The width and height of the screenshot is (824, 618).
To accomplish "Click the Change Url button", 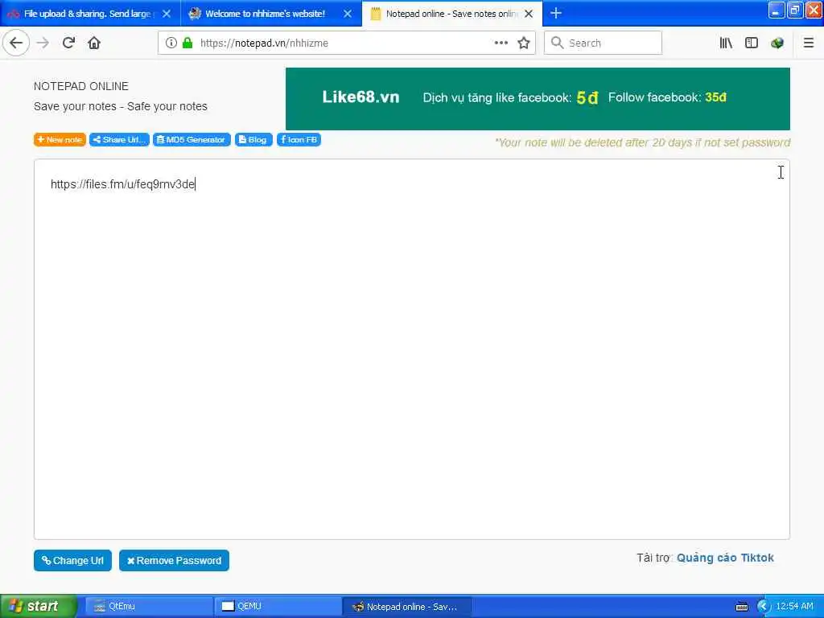I will pyautogui.click(x=72, y=560).
